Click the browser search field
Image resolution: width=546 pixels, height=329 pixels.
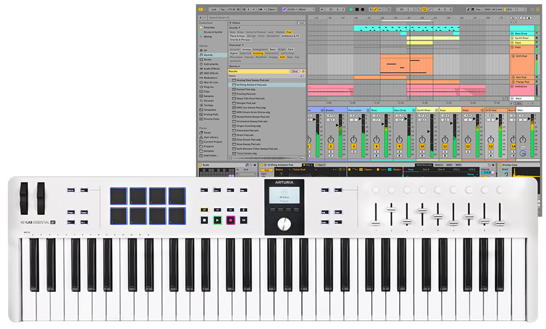point(257,18)
